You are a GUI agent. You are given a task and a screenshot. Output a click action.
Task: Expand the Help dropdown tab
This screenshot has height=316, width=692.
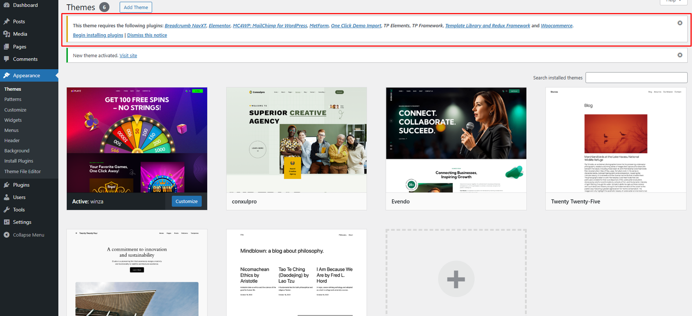(674, 2)
